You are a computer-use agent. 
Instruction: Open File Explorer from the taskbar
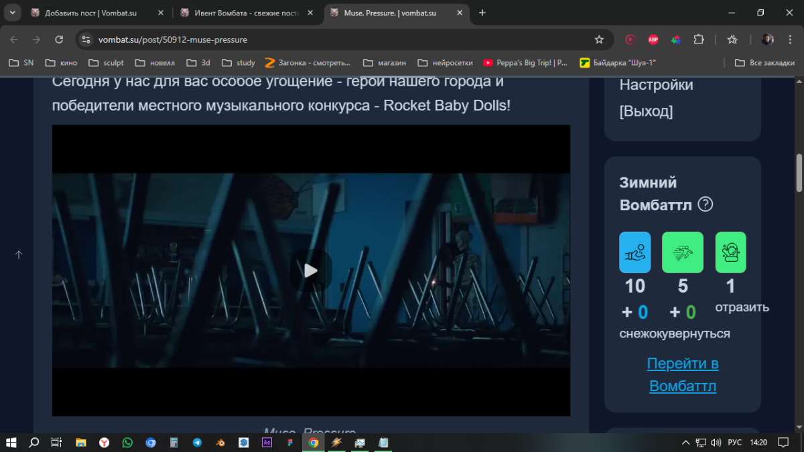point(80,442)
